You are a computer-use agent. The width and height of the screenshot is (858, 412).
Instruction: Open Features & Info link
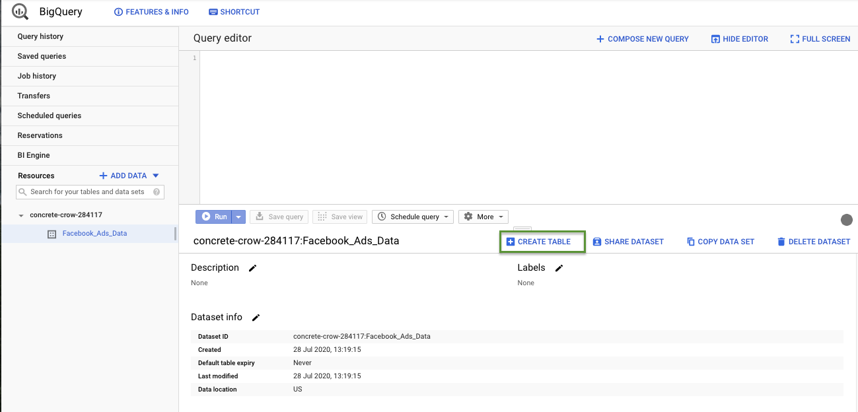pos(151,12)
